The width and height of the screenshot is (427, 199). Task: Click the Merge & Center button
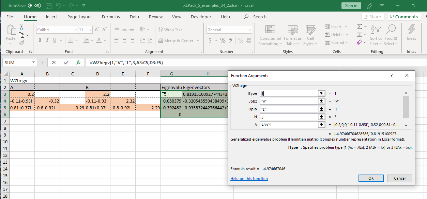pos(176,41)
